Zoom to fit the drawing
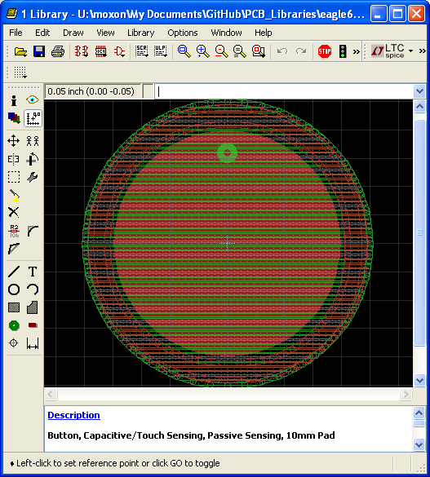 (184, 51)
